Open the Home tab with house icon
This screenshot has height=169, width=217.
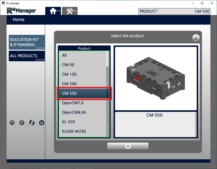point(53,11)
